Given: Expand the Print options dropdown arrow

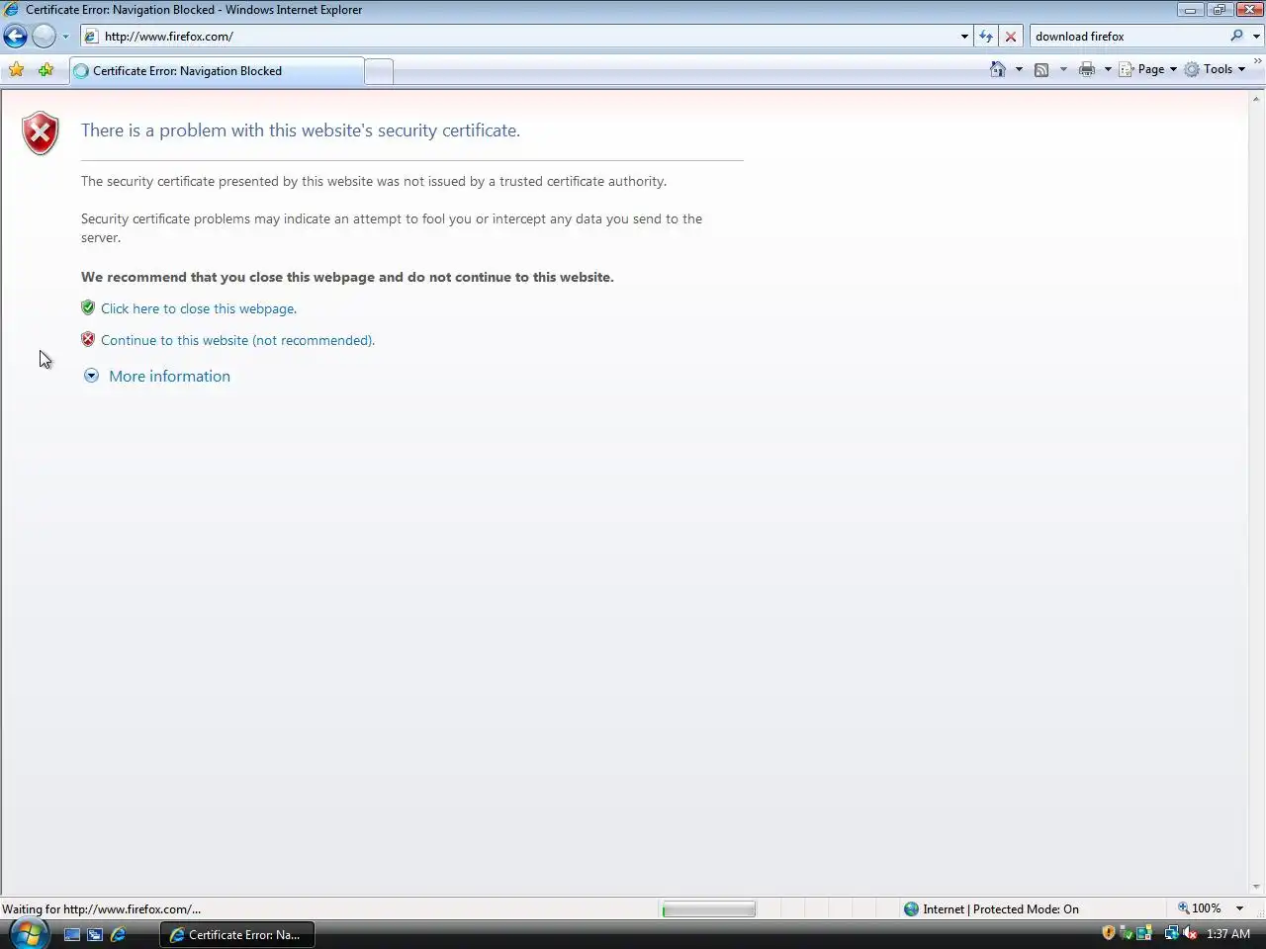Looking at the screenshot, I should (x=1108, y=69).
